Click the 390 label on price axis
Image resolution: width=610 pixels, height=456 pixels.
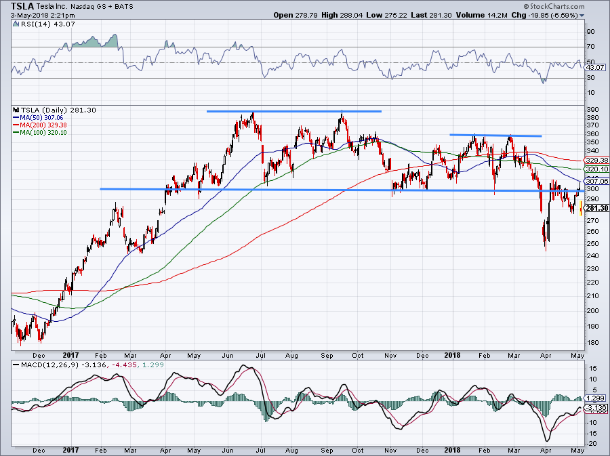(593, 110)
